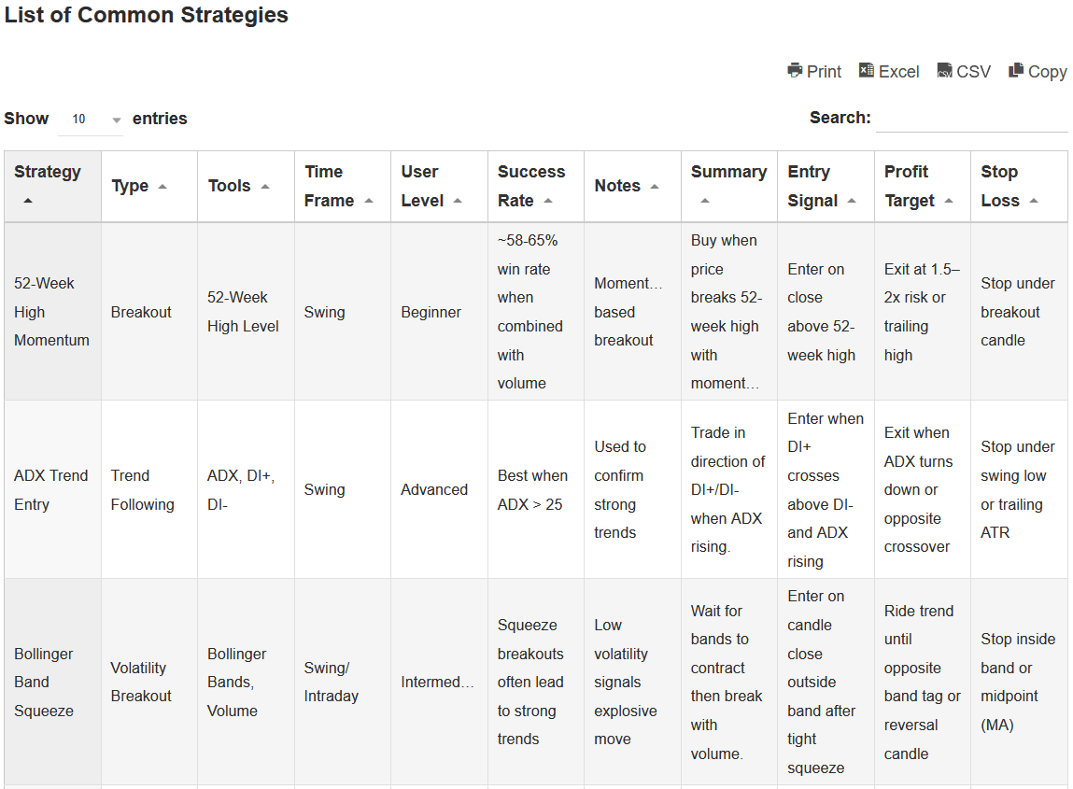Select the 52-Week High Momentum row
The height and width of the screenshot is (789, 1073).
click(52, 312)
